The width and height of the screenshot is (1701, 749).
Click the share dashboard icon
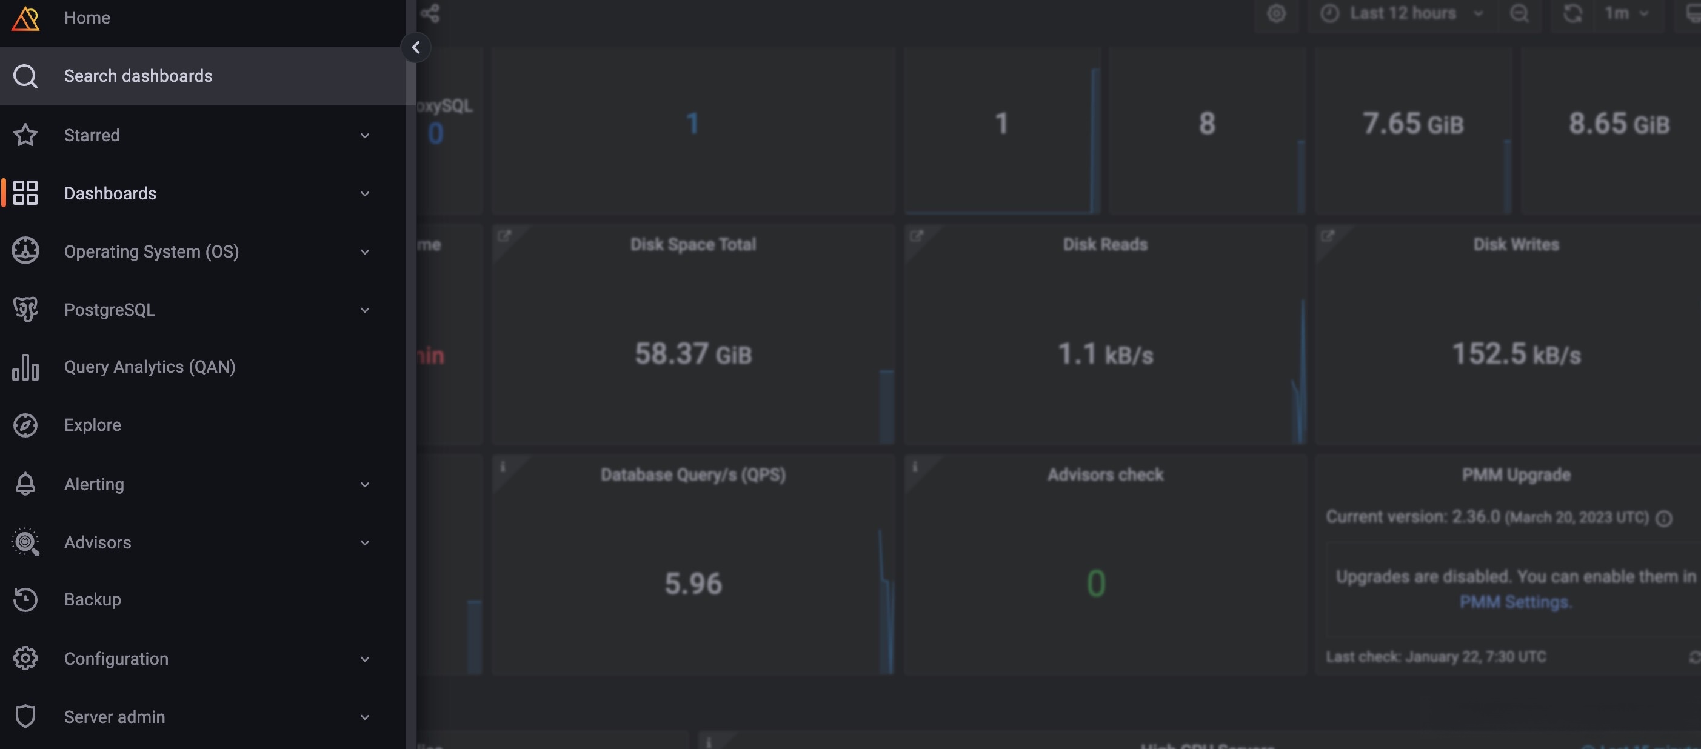click(x=430, y=13)
